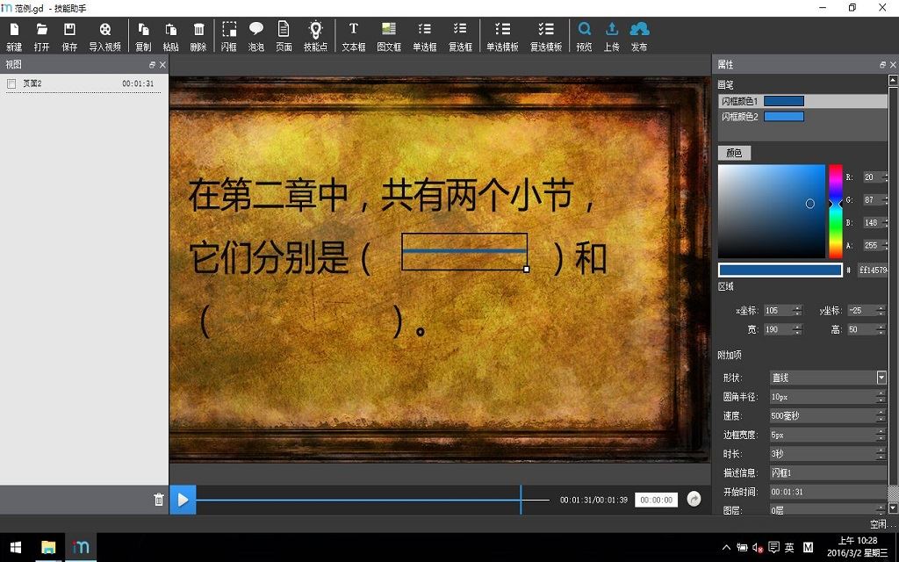Click the resize handle of the flash frame
Viewport: 899px width, 562px height.
click(527, 269)
